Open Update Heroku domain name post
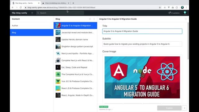This screenshot has width=199, height=112. [75, 40]
